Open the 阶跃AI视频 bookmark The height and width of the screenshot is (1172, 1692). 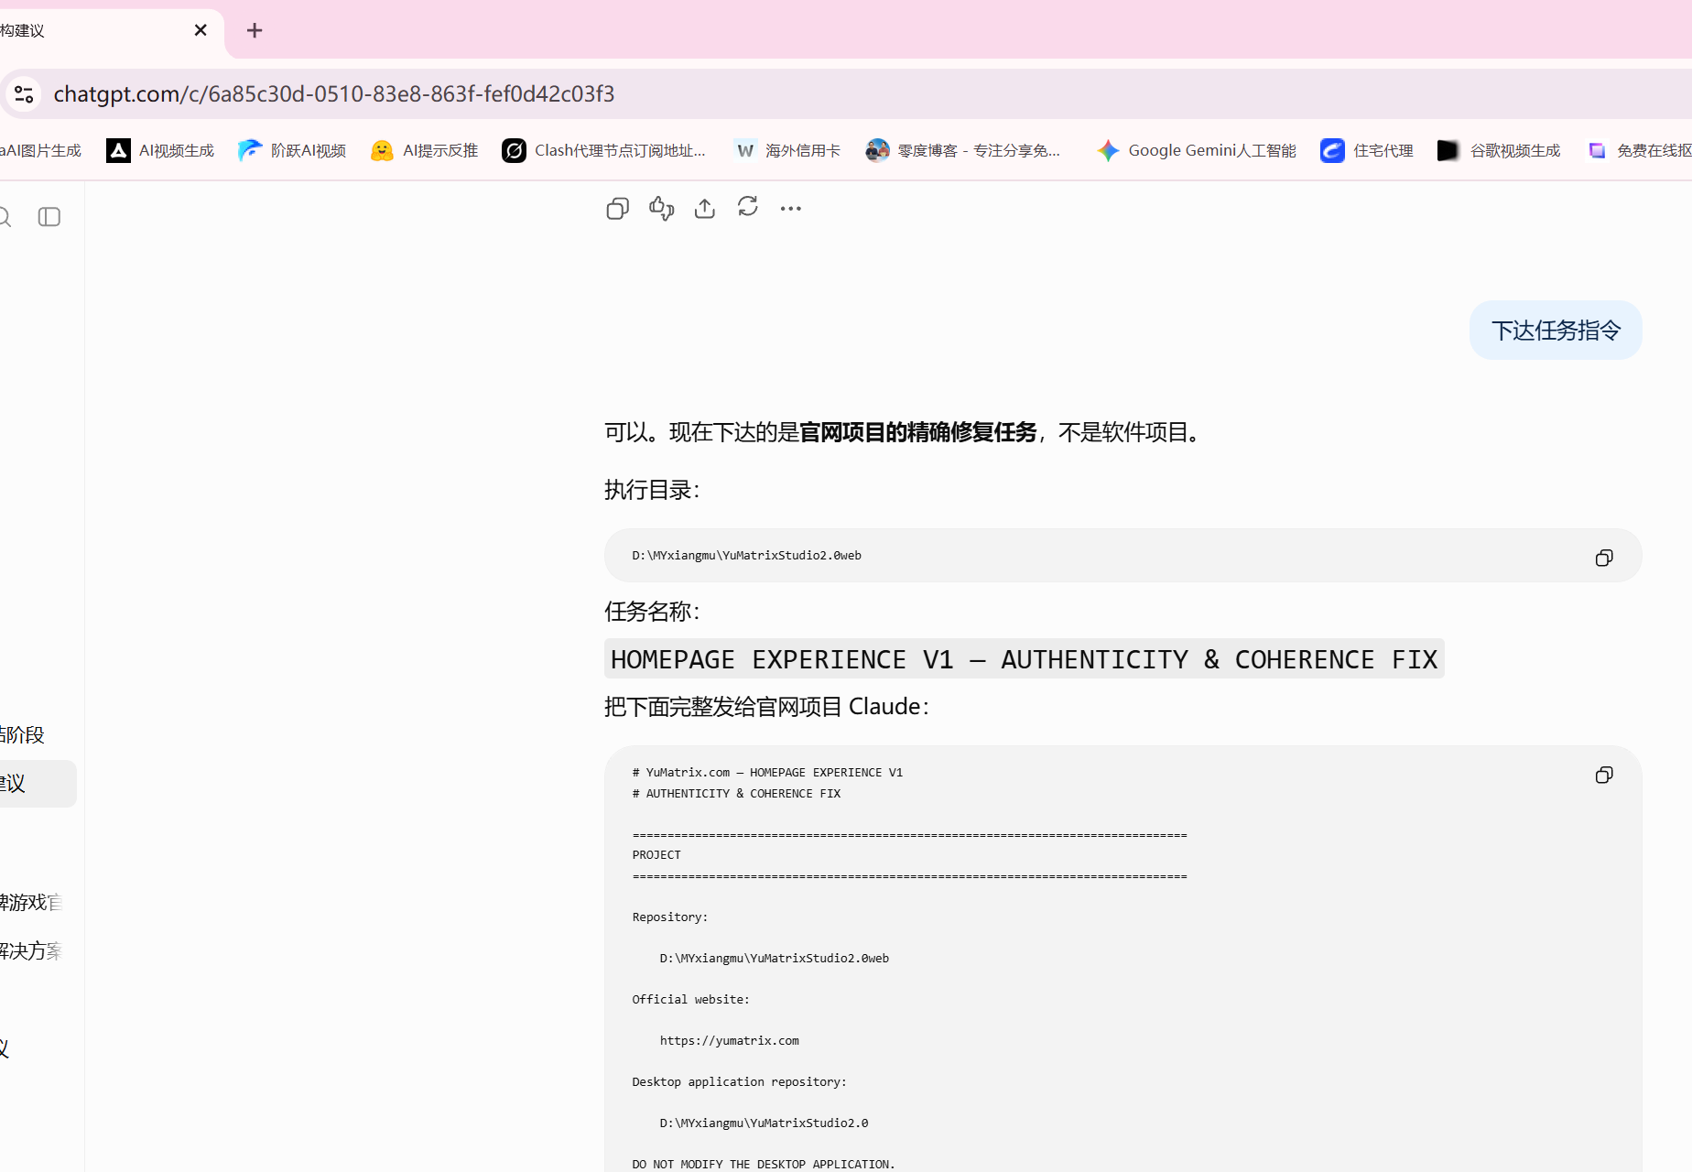click(x=292, y=150)
